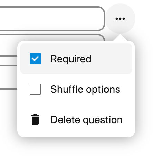The width and height of the screenshot is (163, 156).
Task: Click the Required text label
Action: click(71, 59)
